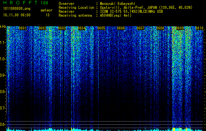This screenshot has width=206, height=131.
Task: Click the 0605 time marker
Action: pyautogui.click(x=101, y=28)
